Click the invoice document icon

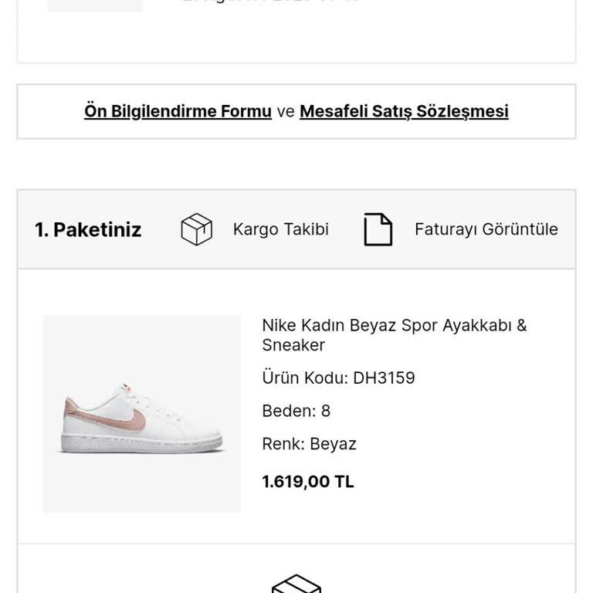point(378,229)
